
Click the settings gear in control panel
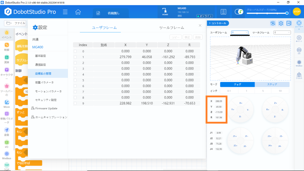(281, 23)
